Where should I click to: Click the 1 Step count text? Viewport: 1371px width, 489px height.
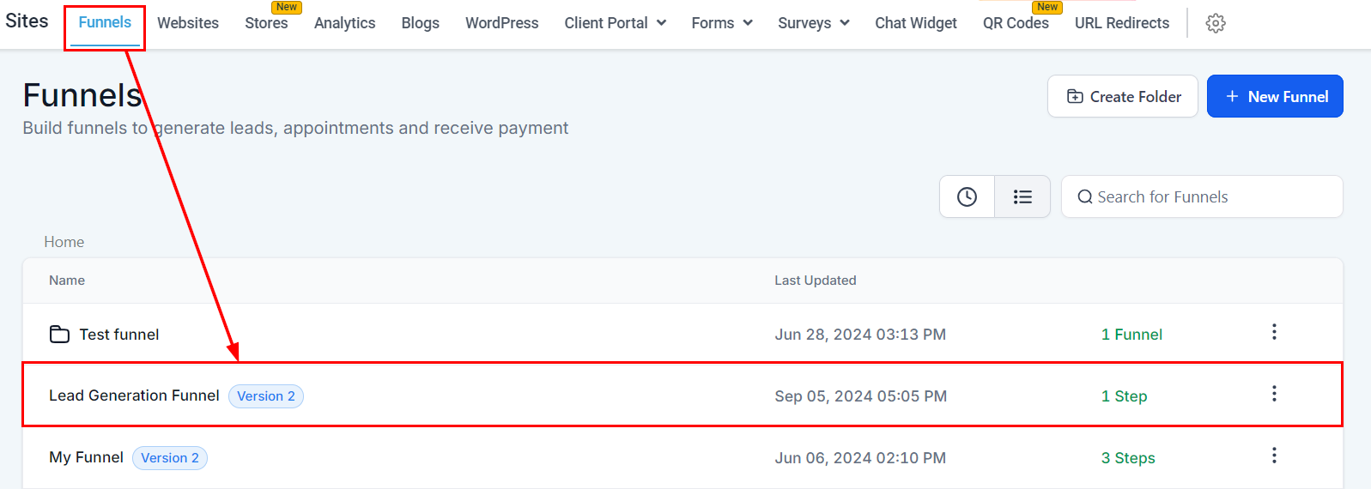pos(1124,396)
